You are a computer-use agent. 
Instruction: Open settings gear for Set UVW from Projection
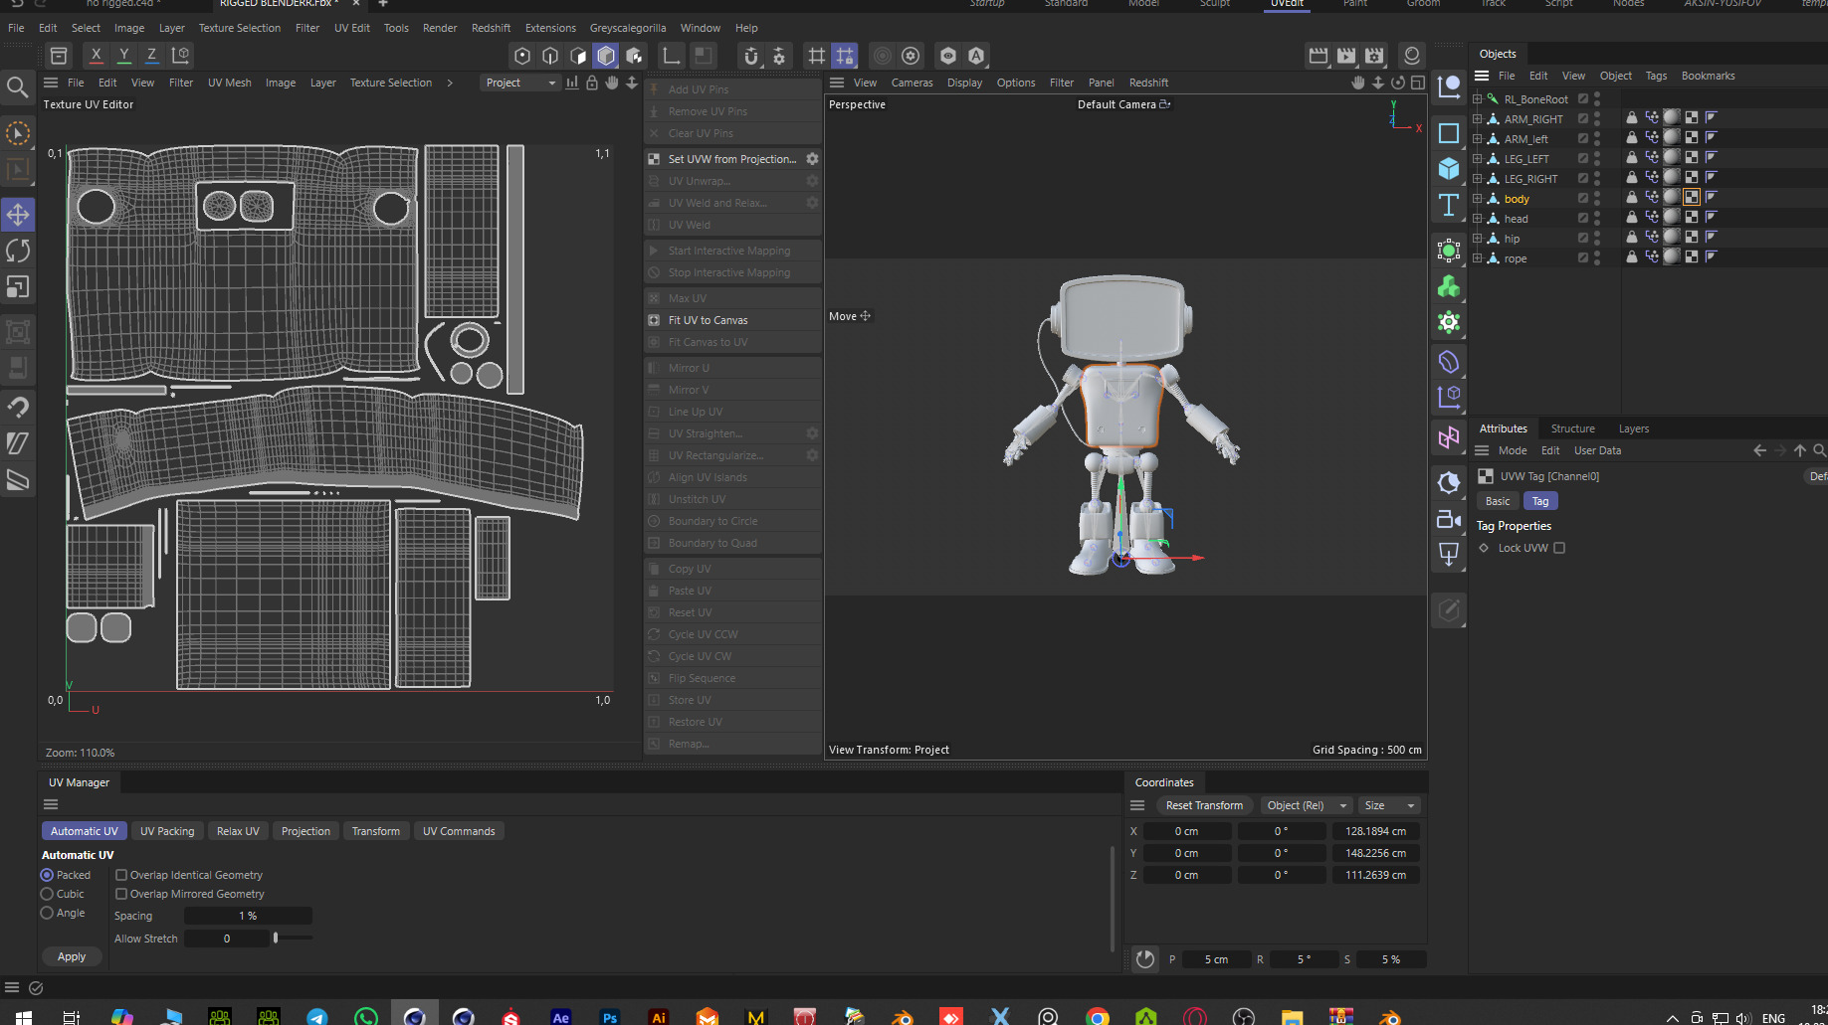click(812, 159)
